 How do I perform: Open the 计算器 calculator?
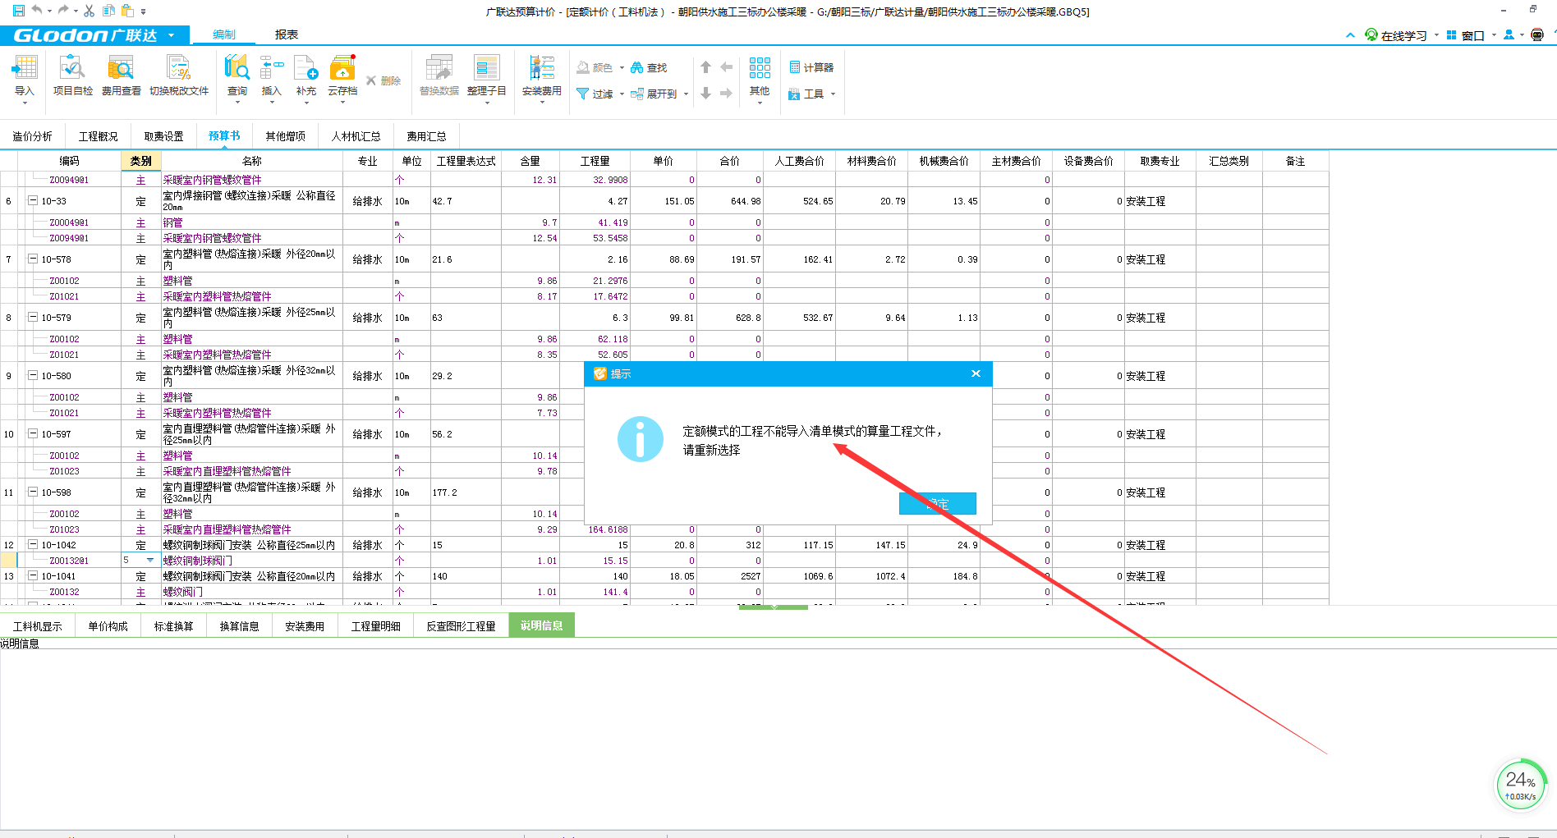(x=811, y=67)
